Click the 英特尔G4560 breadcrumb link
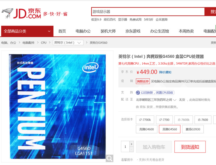 [x=99, y=43]
